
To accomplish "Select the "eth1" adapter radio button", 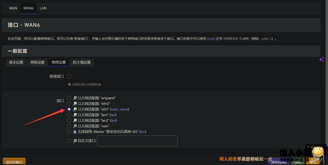I will tap(69, 109).
